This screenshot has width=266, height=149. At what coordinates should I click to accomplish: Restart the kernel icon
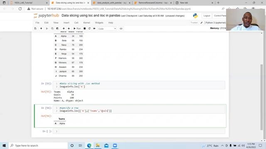click(x=89, y=29)
